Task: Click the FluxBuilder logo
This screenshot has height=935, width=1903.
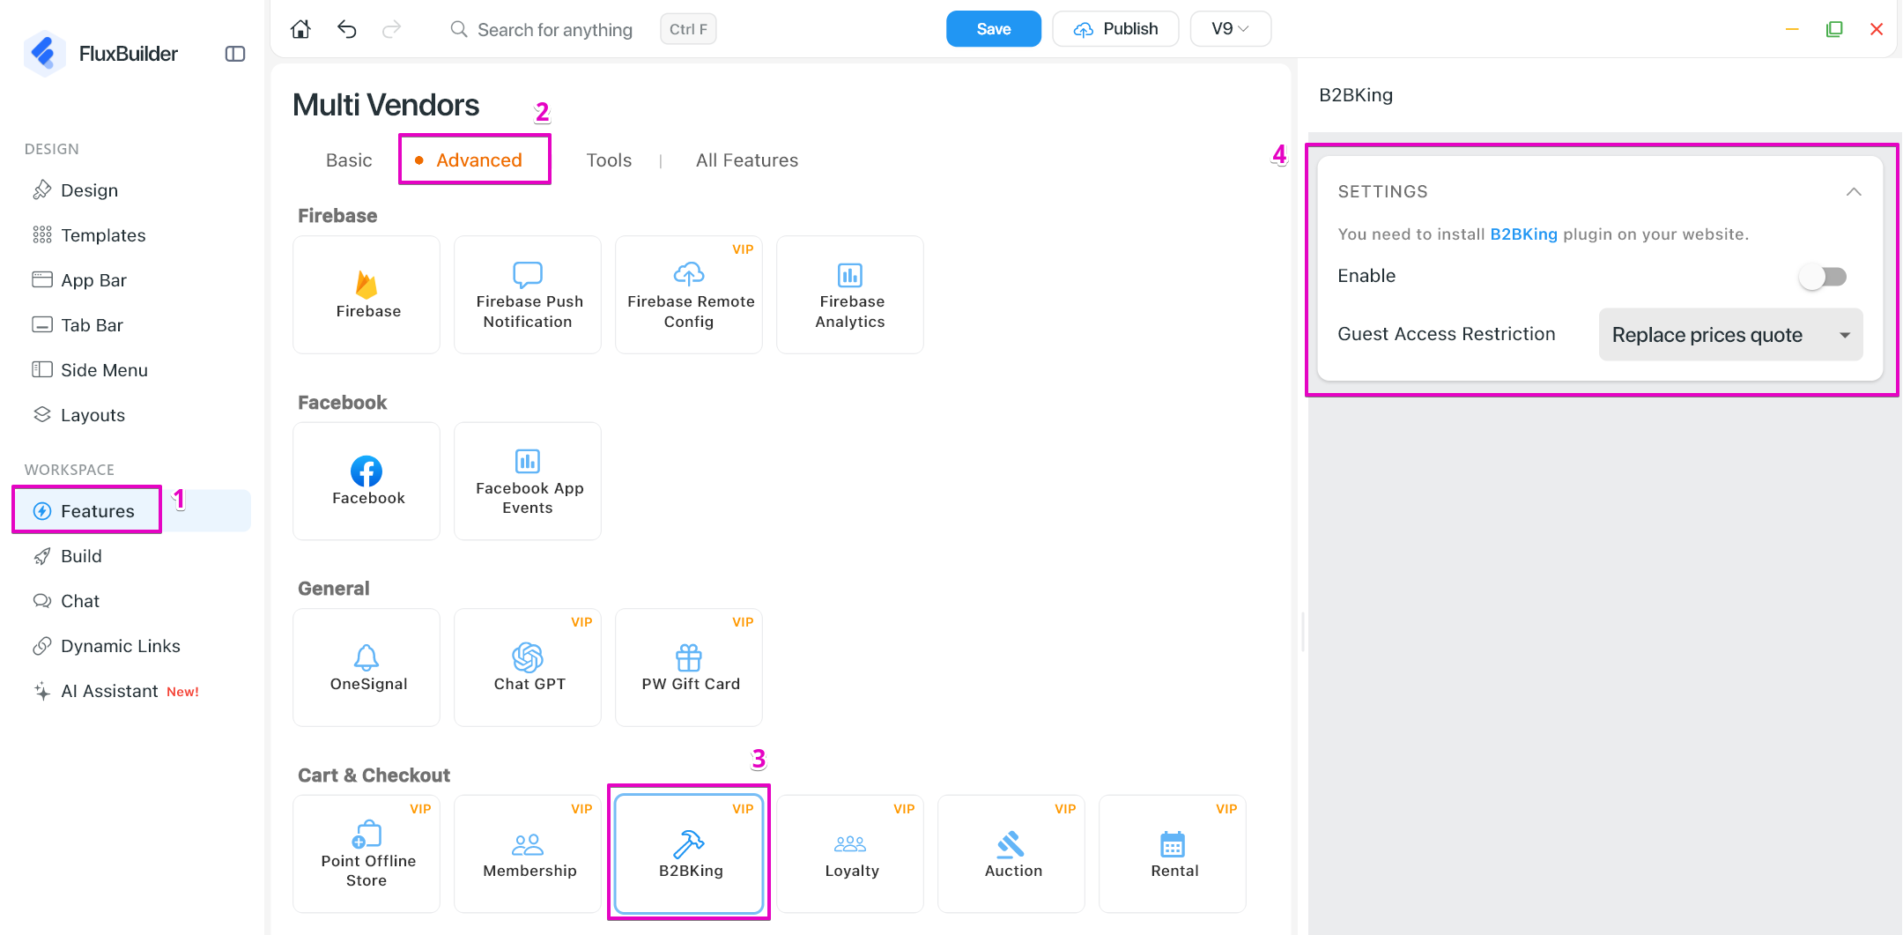Action: click(x=44, y=54)
